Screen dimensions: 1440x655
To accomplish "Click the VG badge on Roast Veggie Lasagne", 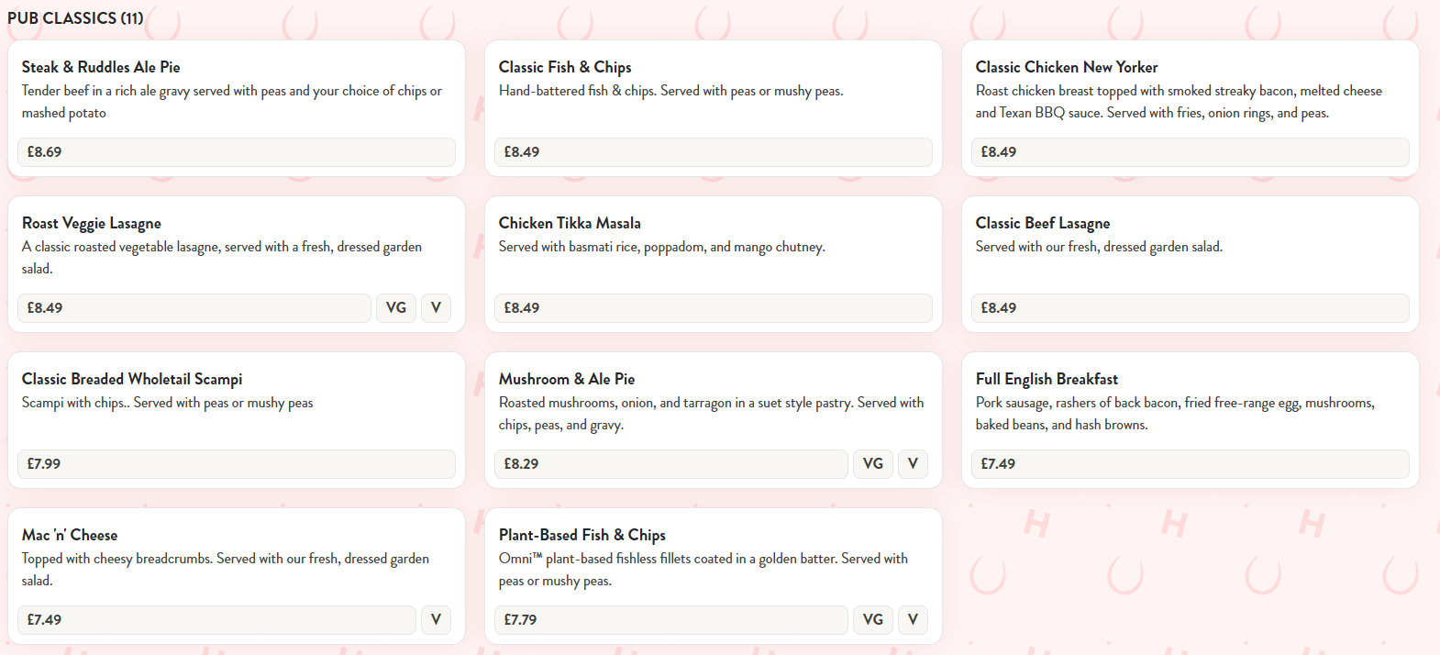I will click(396, 307).
